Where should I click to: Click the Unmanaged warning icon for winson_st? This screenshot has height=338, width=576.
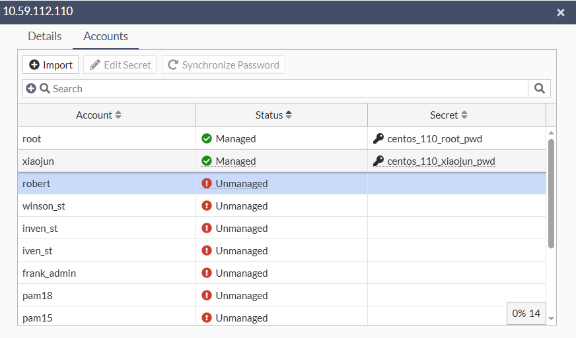pyautogui.click(x=207, y=206)
